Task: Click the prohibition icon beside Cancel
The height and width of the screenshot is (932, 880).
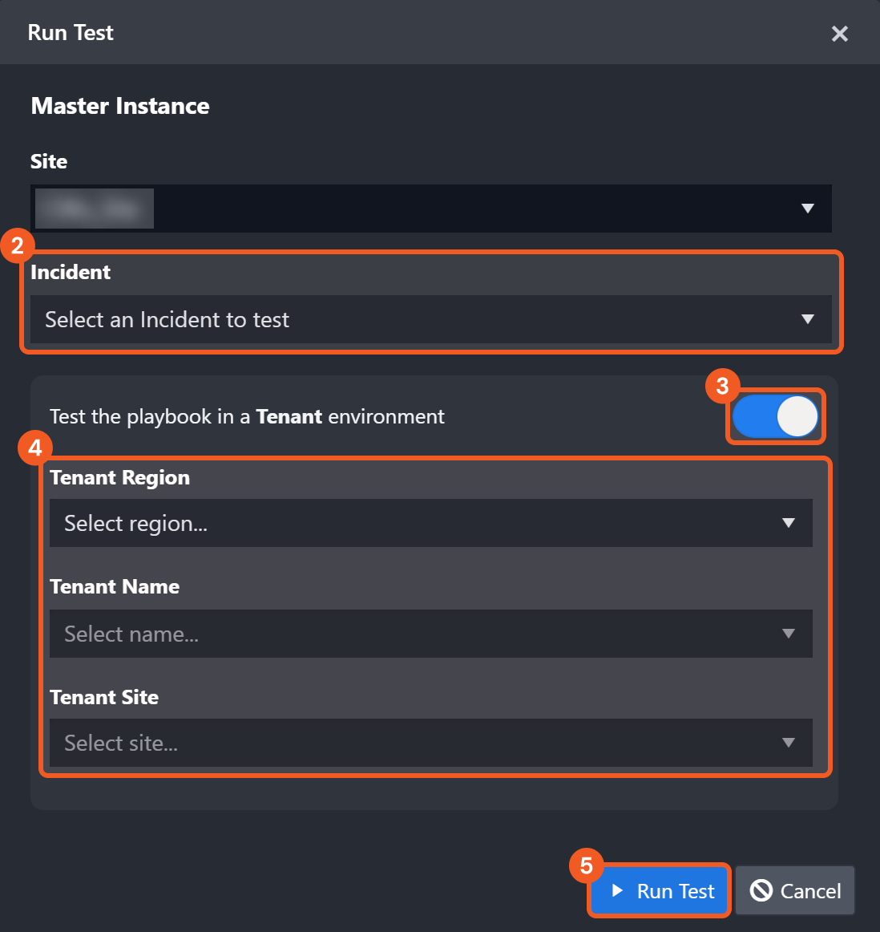Action: (761, 890)
